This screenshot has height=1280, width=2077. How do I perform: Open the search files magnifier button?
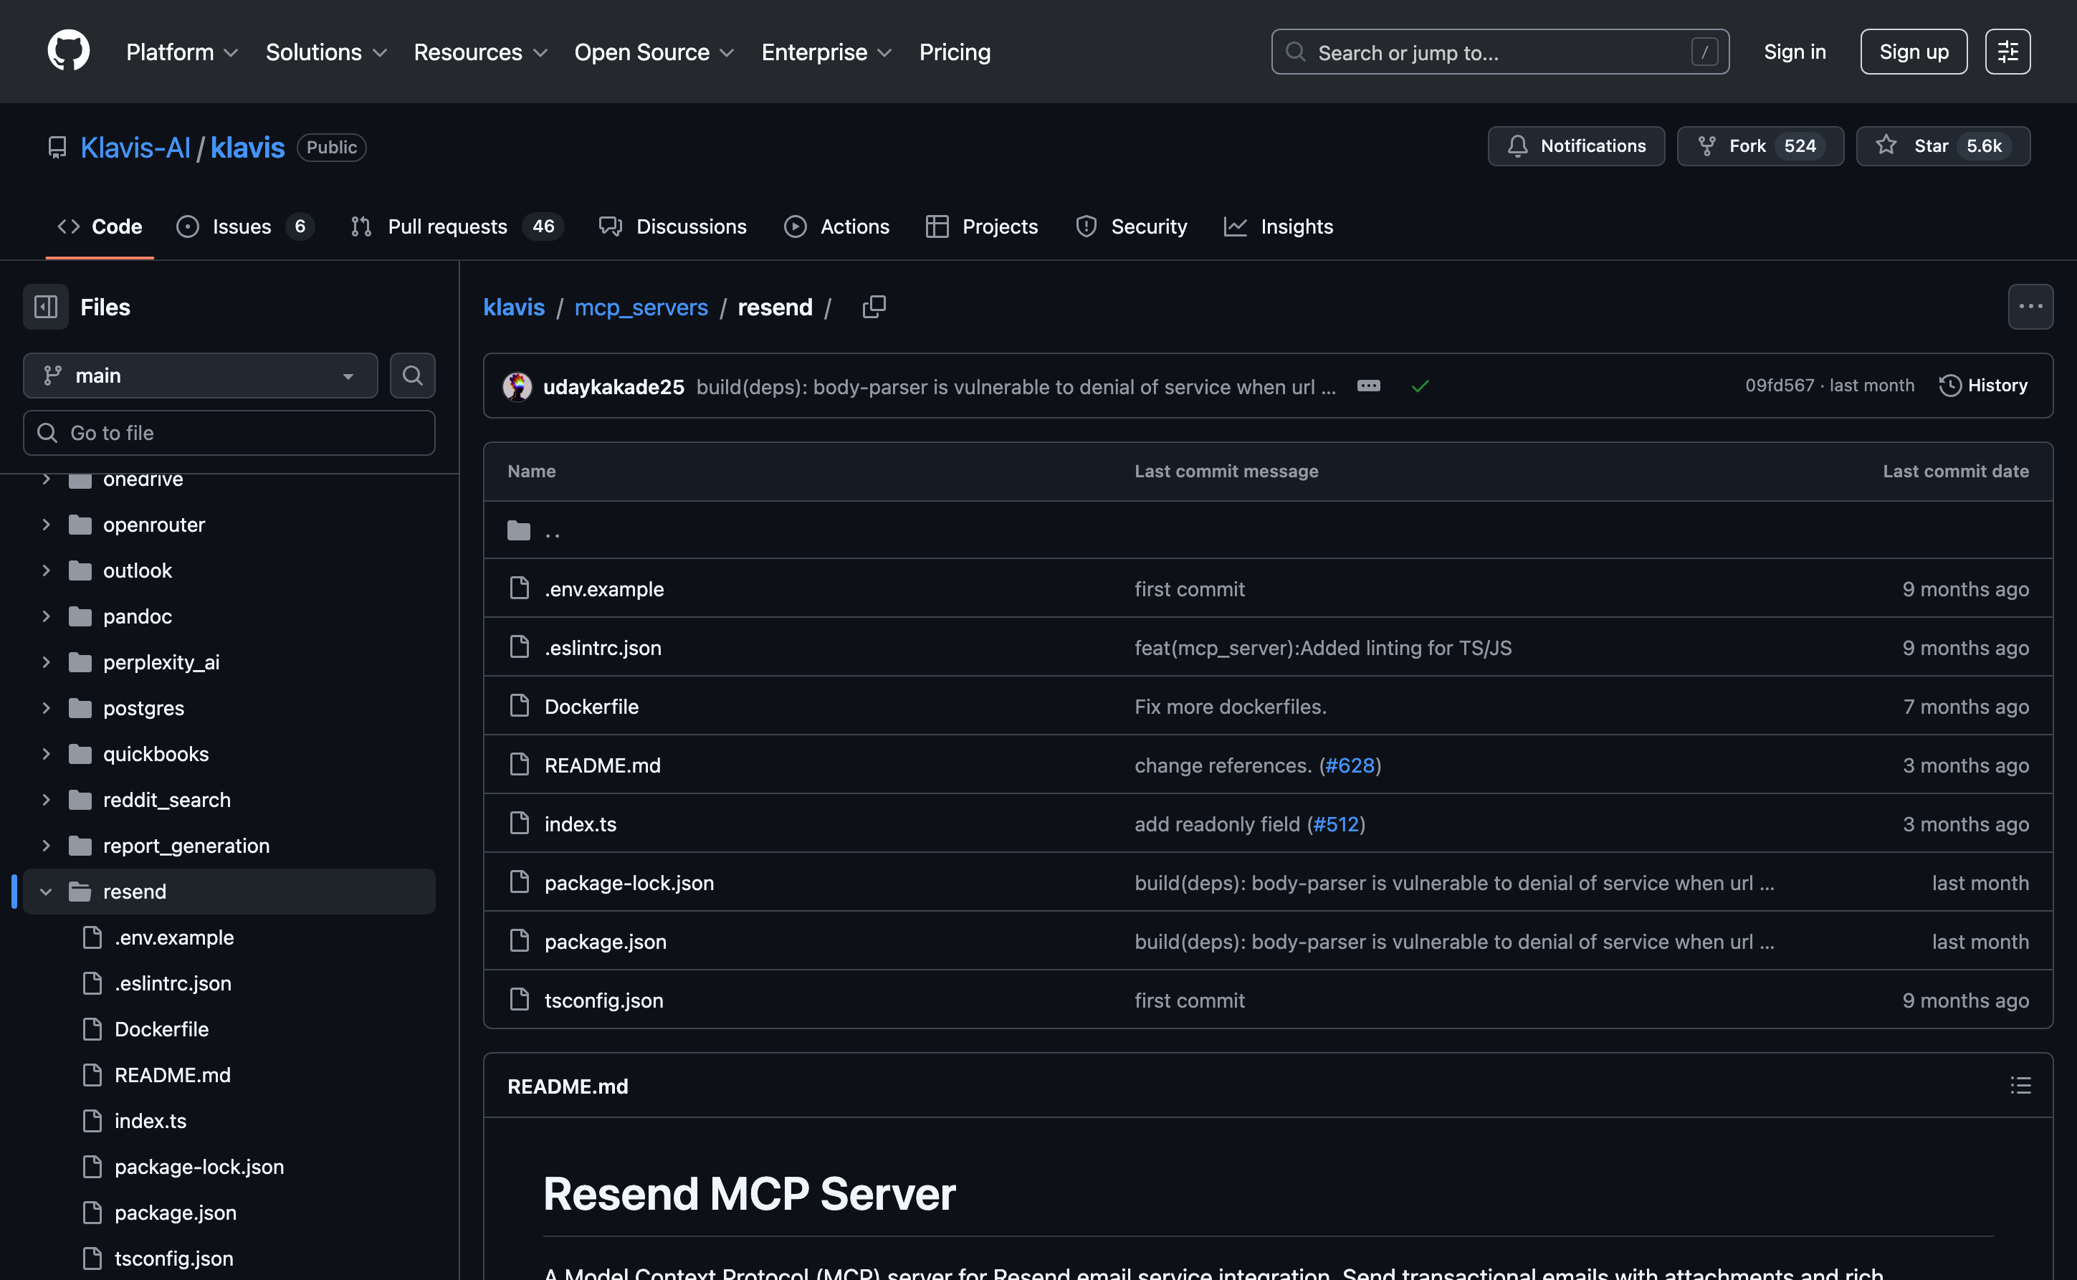(412, 375)
